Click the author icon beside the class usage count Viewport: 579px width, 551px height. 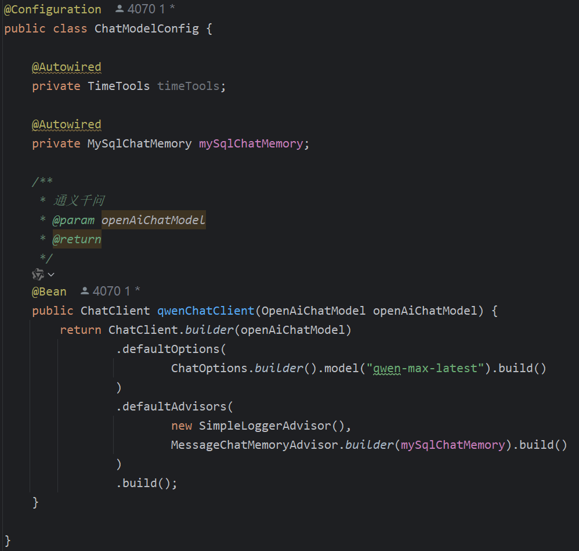click(119, 9)
